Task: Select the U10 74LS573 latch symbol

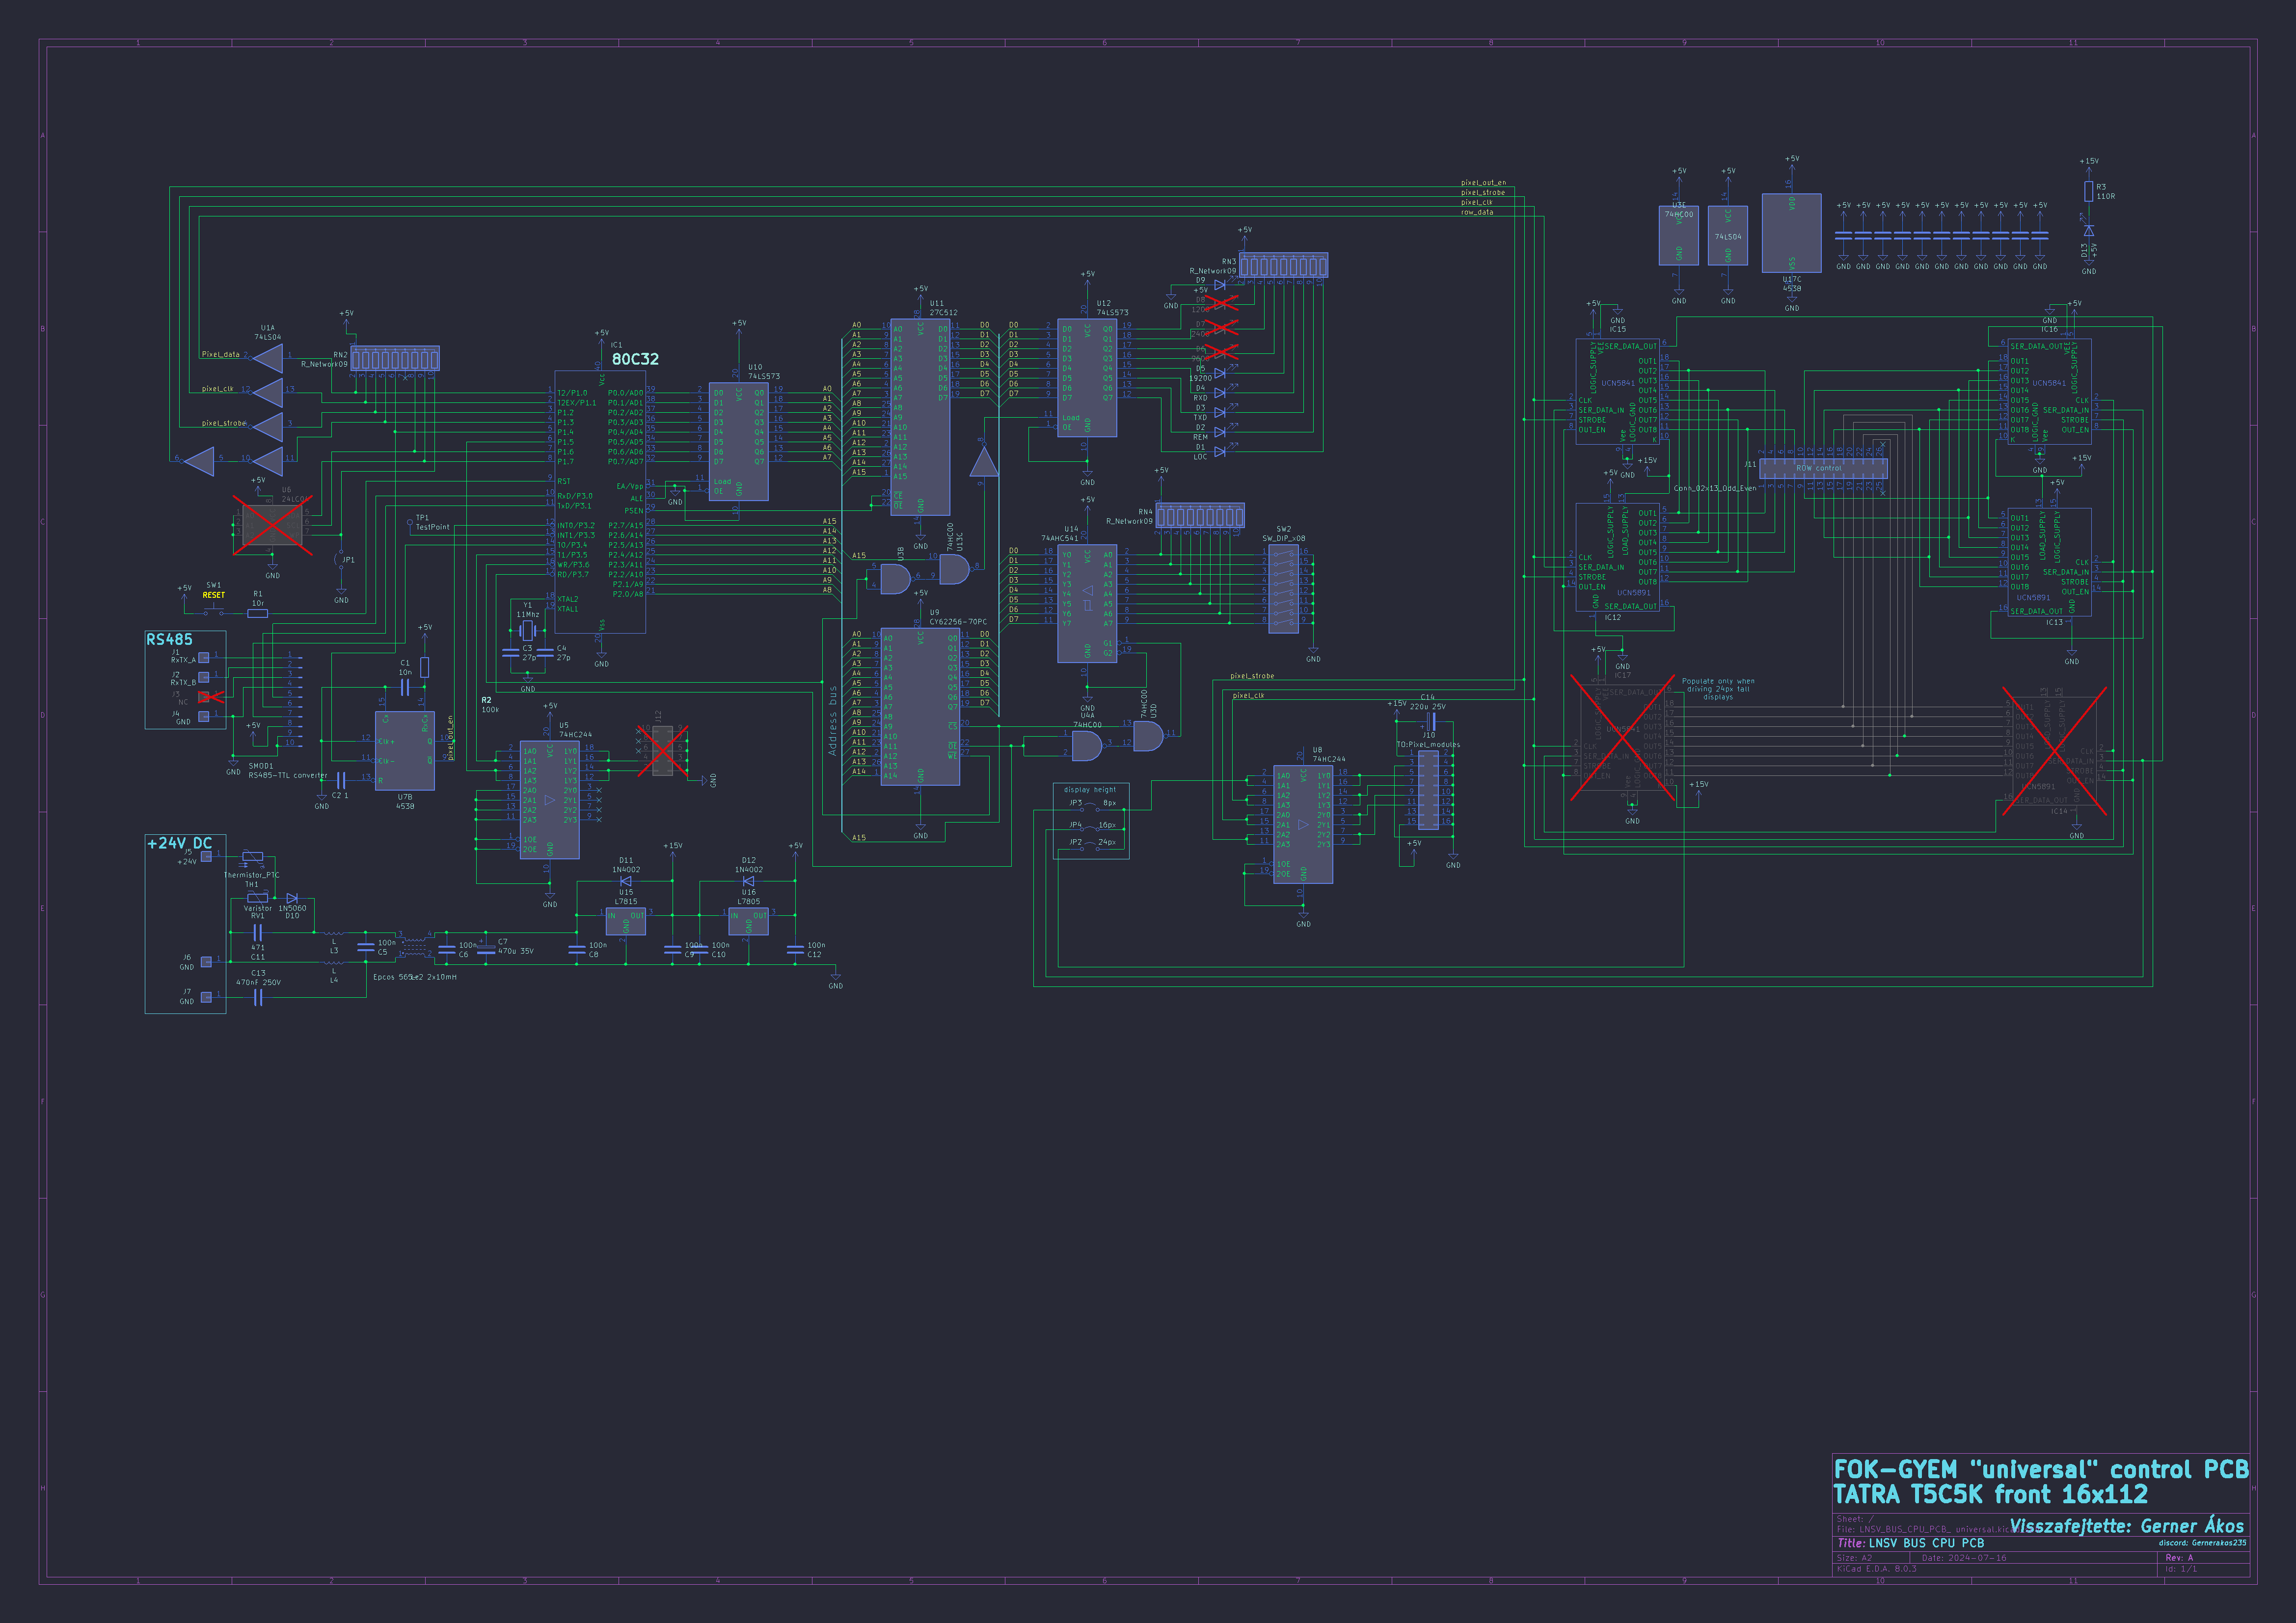Action: pyautogui.click(x=739, y=441)
